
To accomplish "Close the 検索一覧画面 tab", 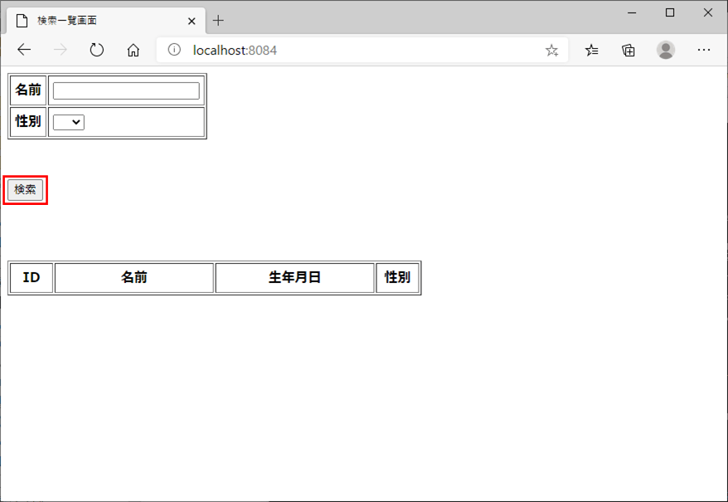I will point(192,21).
